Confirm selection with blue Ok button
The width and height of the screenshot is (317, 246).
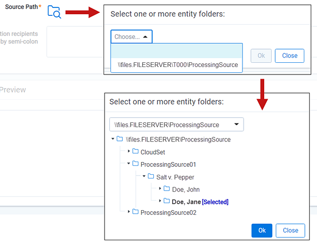[x=262, y=231]
